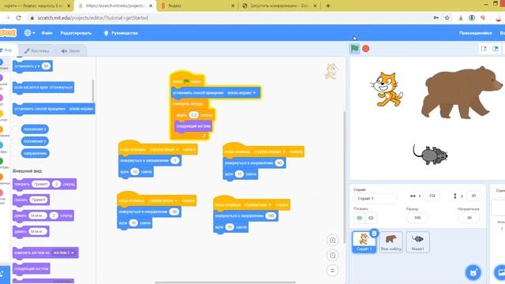Select the Спрайт 1 thumbnail
This screenshot has height=284, width=505.
pyautogui.click(x=364, y=242)
